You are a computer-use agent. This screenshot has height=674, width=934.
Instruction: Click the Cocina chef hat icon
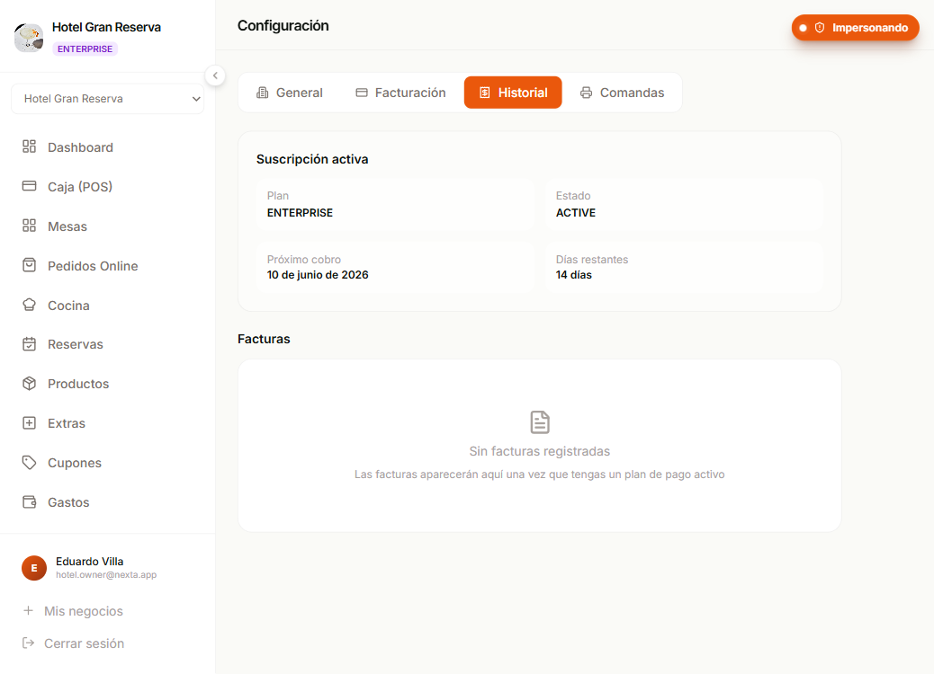29,305
